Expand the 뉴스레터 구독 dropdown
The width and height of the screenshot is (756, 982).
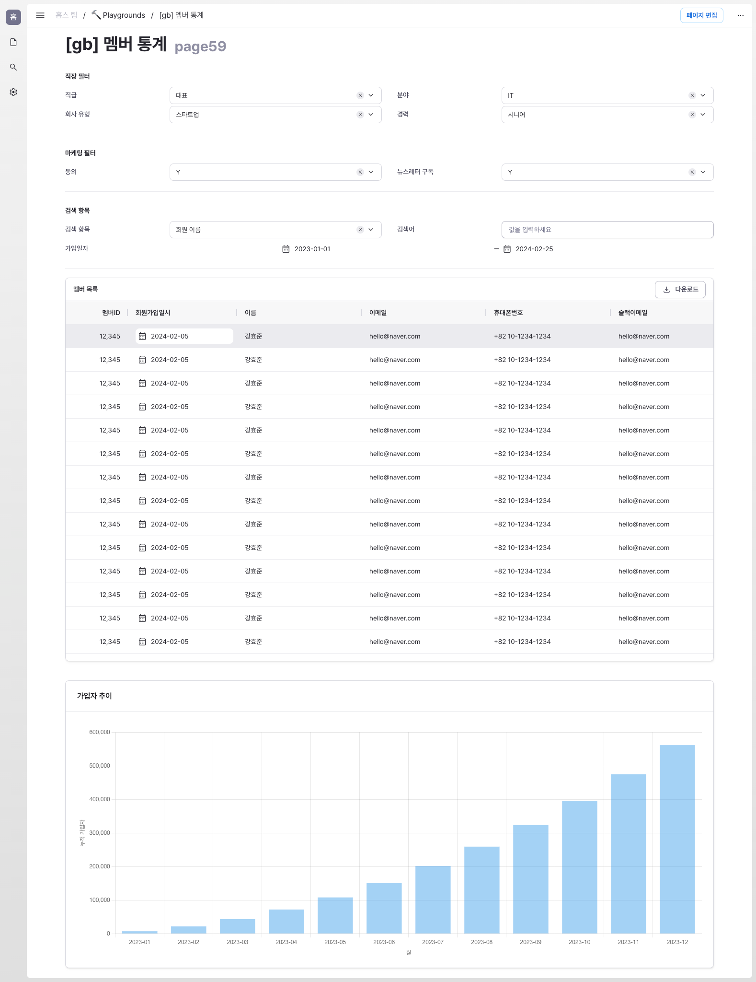(703, 172)
